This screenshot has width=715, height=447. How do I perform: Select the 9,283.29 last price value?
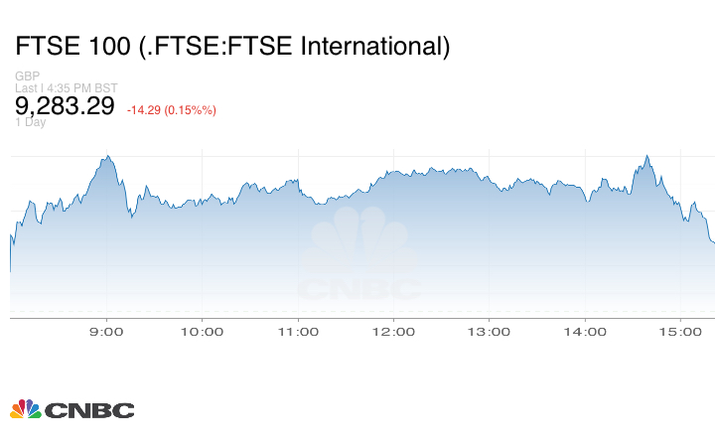click(x=65, y=105)
